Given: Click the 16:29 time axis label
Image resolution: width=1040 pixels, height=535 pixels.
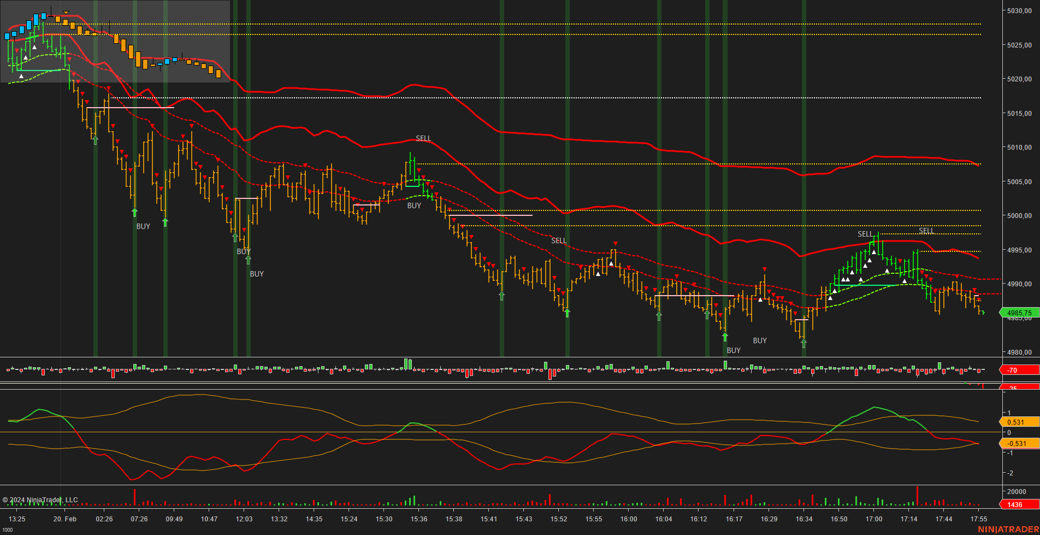Looking at the screenshot, I should tap(769, 519).
